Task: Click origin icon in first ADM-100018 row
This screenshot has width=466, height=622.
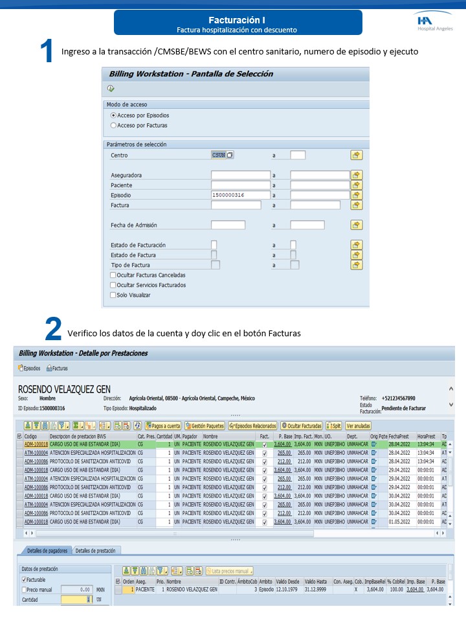Action: [374, 444]
